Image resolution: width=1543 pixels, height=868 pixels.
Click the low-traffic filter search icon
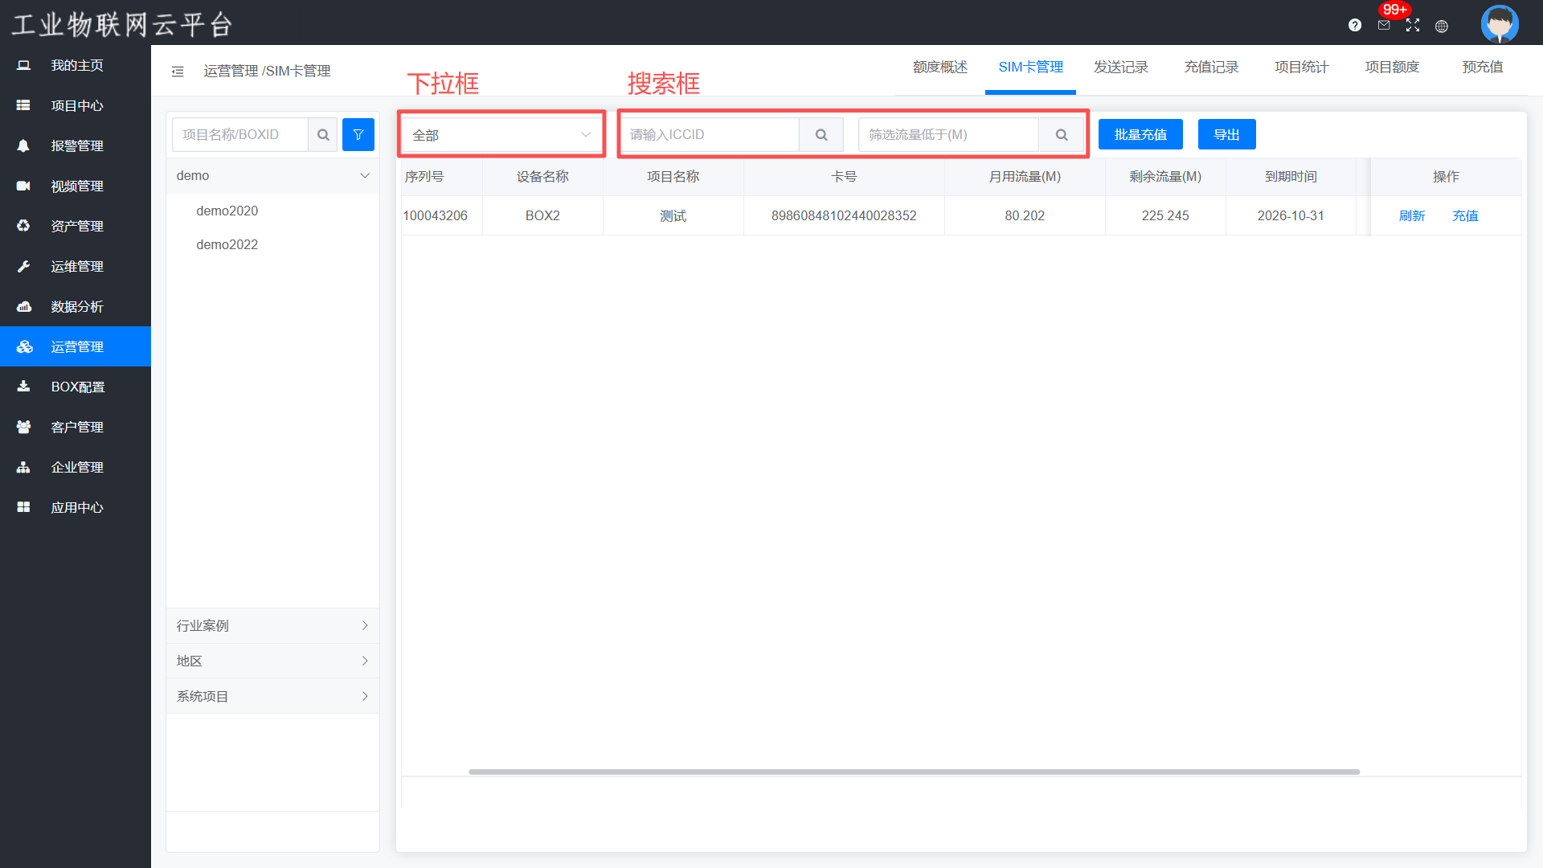pyautogui.click(x=1062, y=134)
